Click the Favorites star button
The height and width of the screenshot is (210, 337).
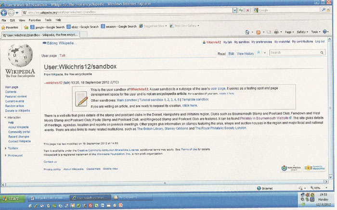pyautogui.click(x=10, y=27)
